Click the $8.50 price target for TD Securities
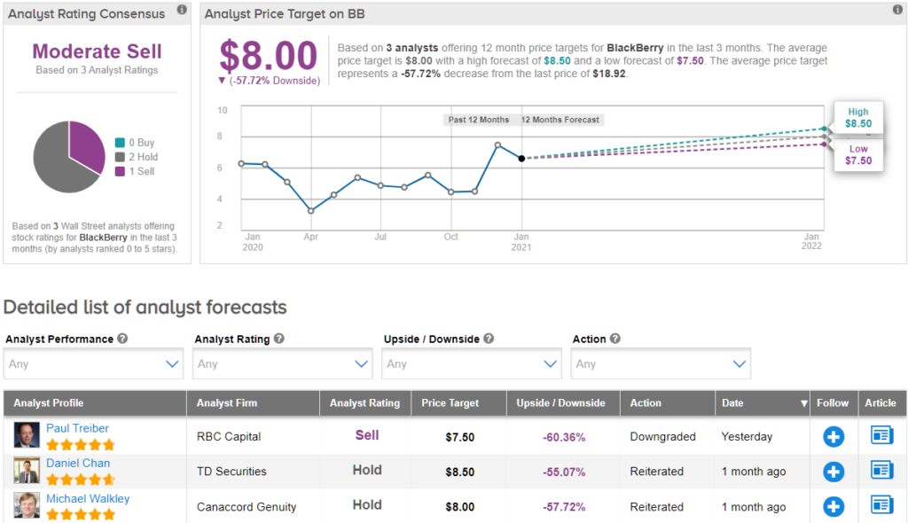The width and height of the screenshot is (908, 523). pos(460,472)
